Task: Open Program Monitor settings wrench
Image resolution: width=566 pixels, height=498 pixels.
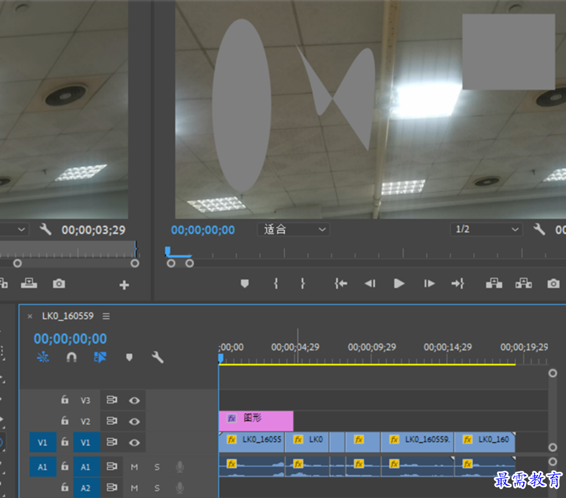Action: point(539,229)
